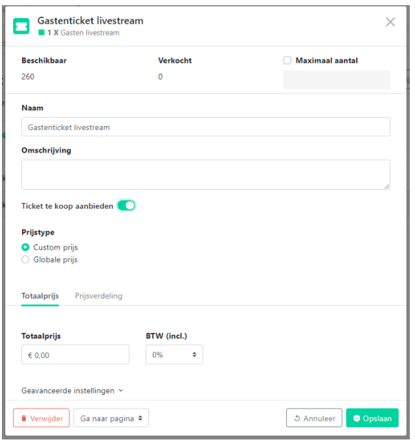Screen dimensions: 415x444
Task: Click the Totaalprijs euro amount field
Action: 75,355
